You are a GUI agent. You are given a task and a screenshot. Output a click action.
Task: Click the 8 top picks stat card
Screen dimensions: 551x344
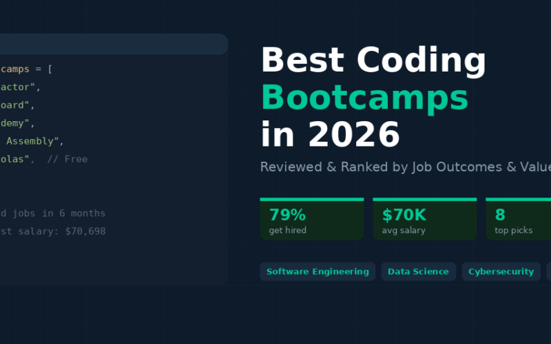(x=519, y=219)
